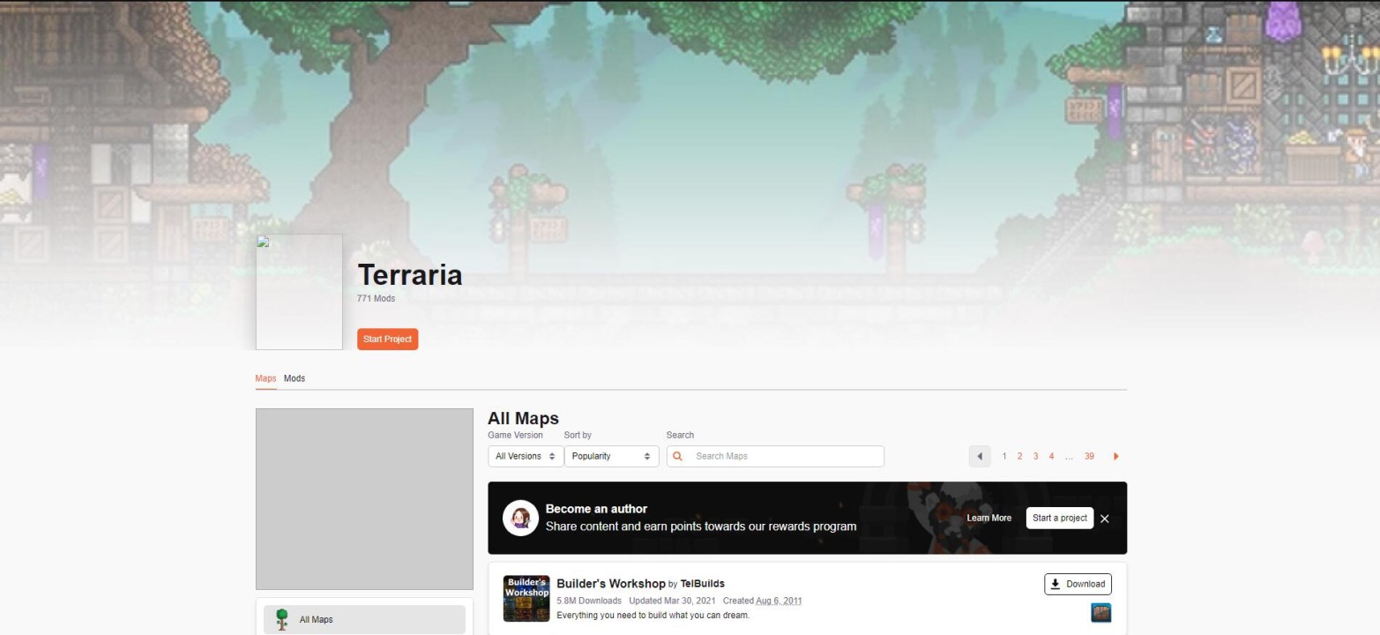This screenshot has height=635, width=1380.
Task: Click the 771 Mods count text
Action: coord(377,299)
